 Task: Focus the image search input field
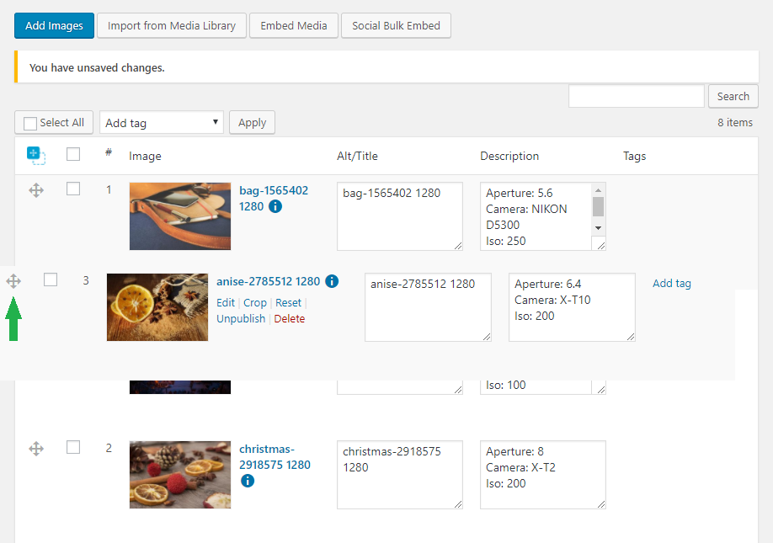click(x=637, y=96)
